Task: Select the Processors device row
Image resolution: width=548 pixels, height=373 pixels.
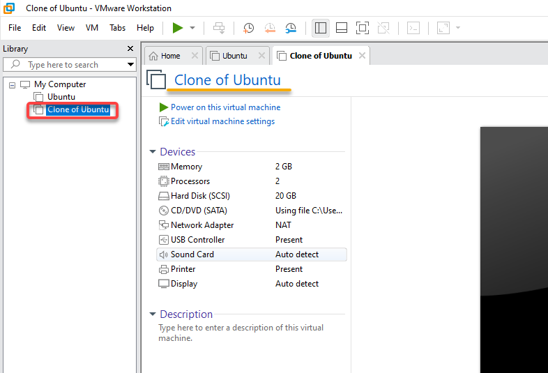Action: [x=252, y=181]
